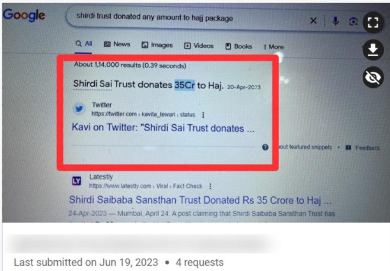Expand image to fullscreen
This screenshot has width=390, height=271.
[x=373, y=23]
